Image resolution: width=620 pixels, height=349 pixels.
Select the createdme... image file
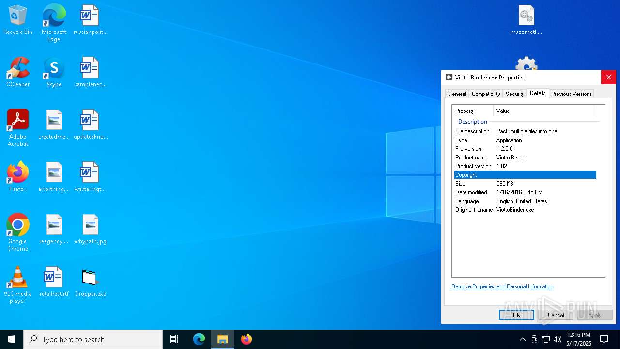pos(54,125)
